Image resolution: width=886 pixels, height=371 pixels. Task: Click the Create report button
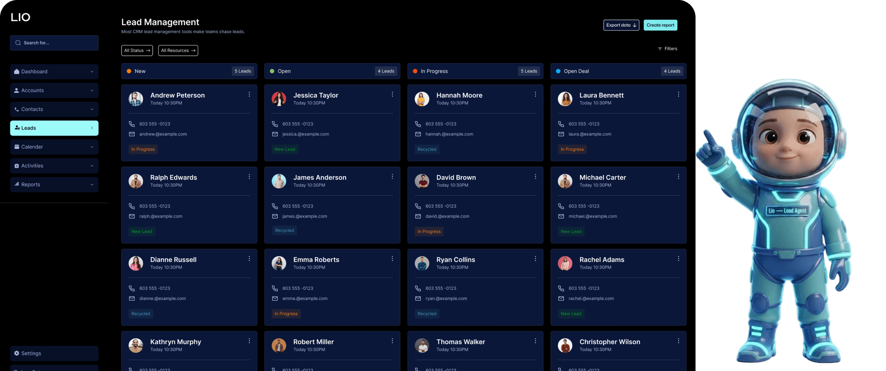pyautogui.click(x=660, y=25)
